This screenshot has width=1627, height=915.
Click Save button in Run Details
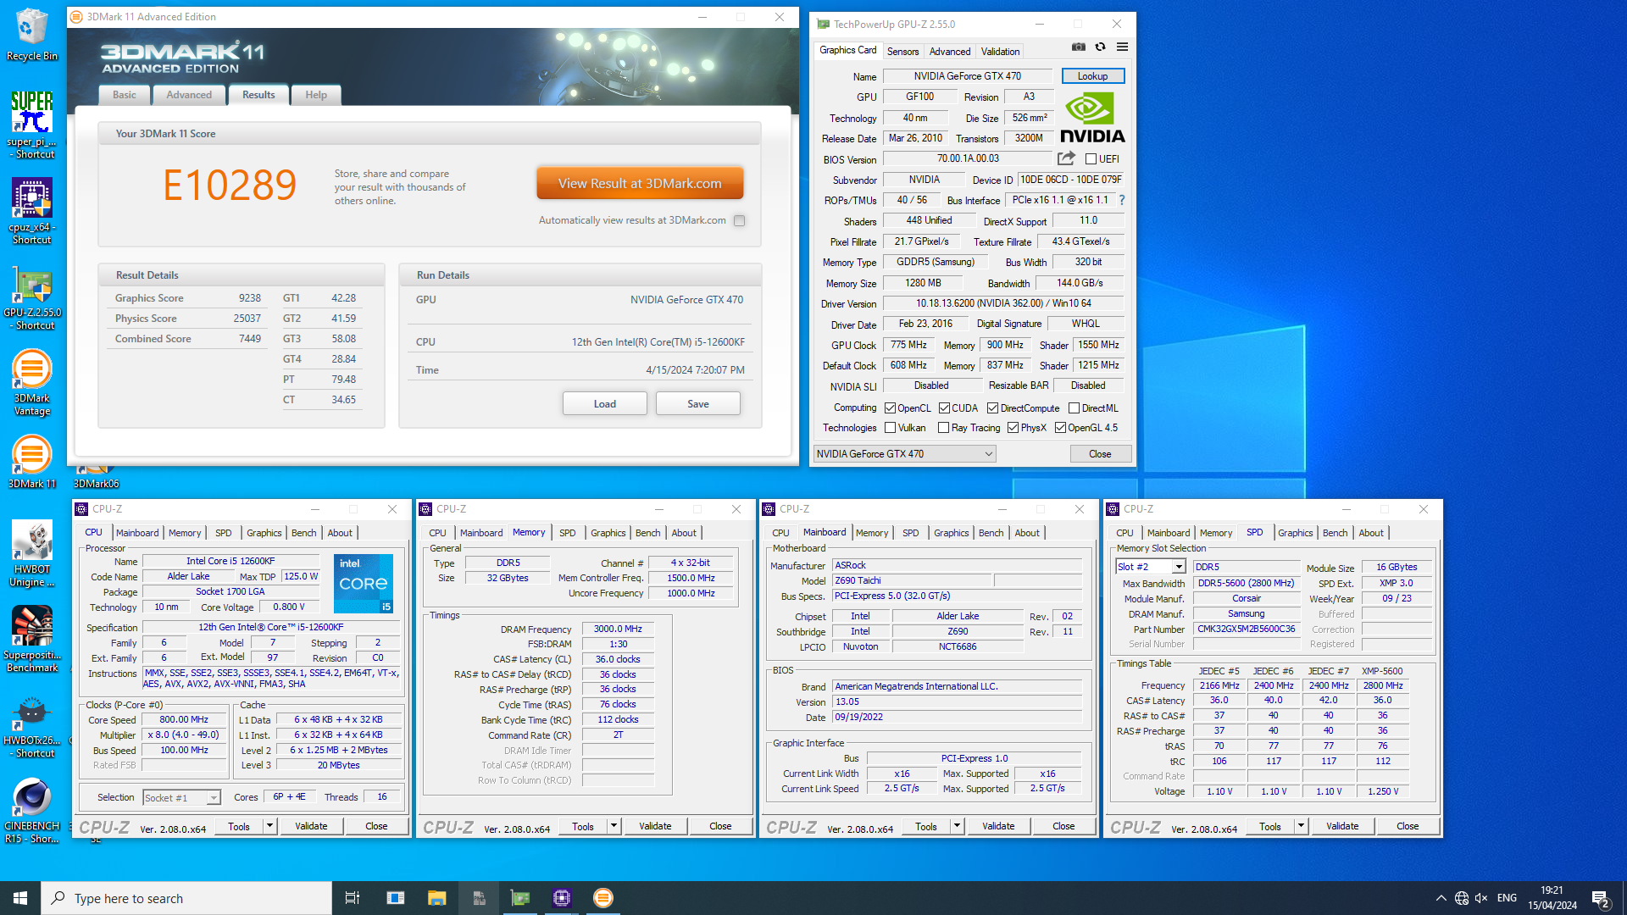(698, 404)
